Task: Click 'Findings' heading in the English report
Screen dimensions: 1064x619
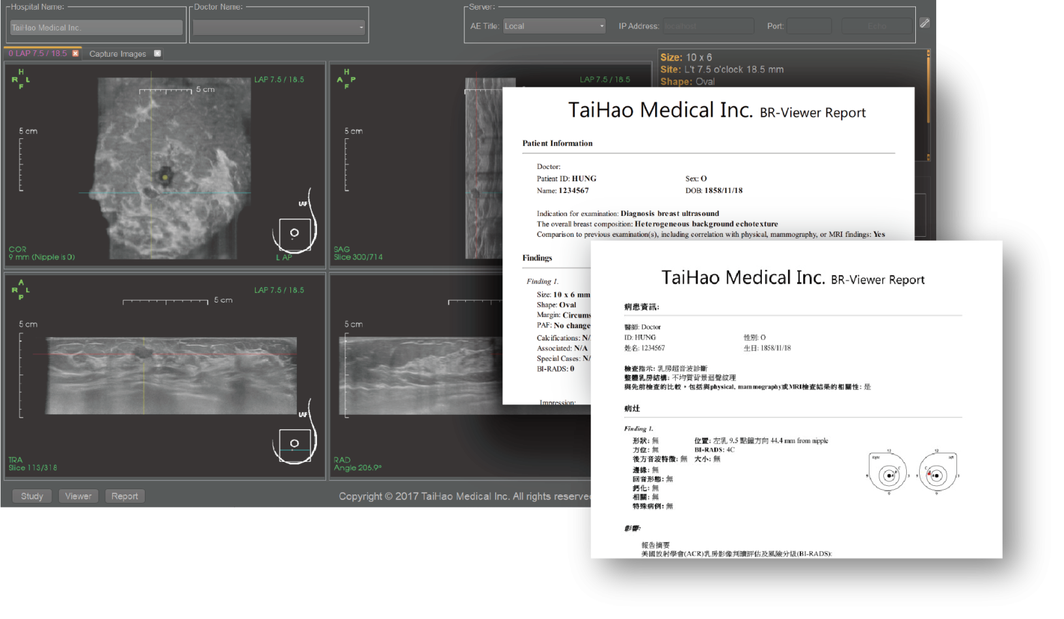Action: coord(537,258)
